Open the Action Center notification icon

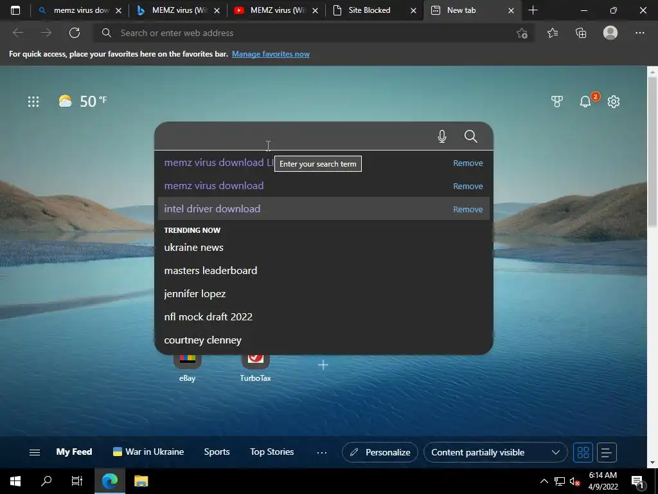(638, 482)
